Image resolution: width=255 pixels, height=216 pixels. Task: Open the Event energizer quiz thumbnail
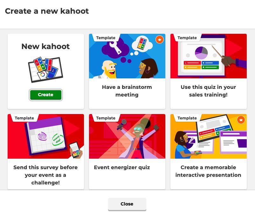pos(127,136)
